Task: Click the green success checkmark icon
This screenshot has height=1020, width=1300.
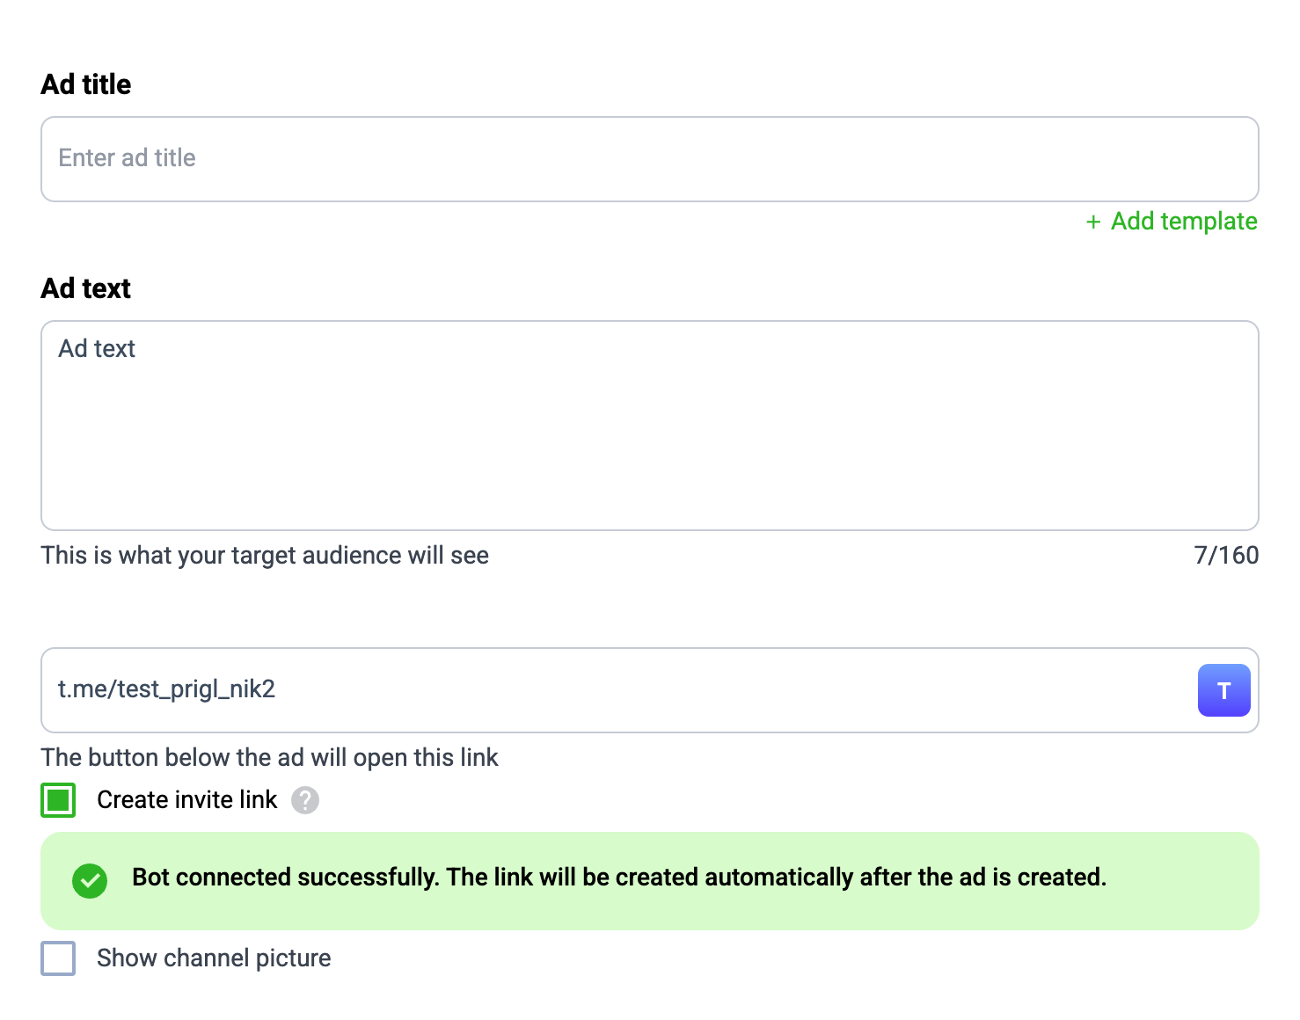Action: point(90,880)
